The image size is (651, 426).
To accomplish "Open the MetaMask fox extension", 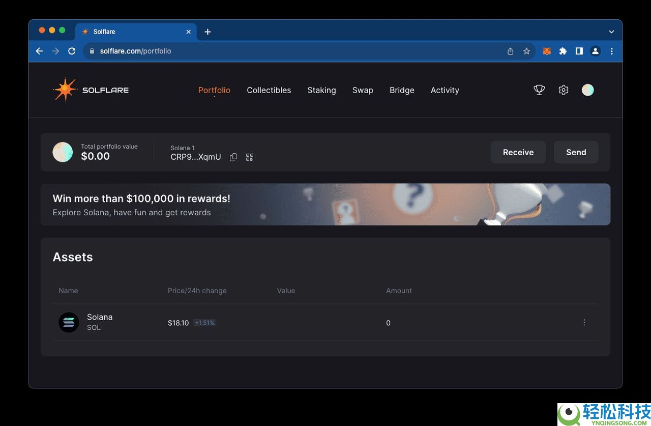I will point(547,51).
